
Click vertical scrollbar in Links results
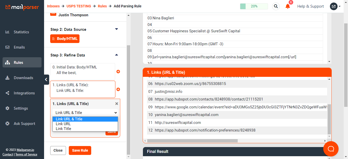pos(329,119)
